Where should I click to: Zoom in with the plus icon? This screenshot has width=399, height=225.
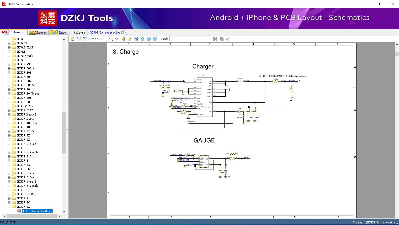coord(155,39)
